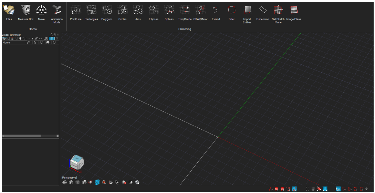Toggle the blue columns view button
The image size is (375, 193).
click(x=52, y=39)
